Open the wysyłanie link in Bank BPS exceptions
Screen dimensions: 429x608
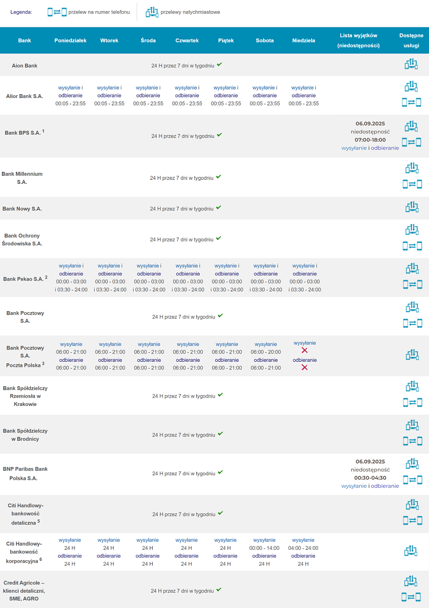(354, 148)
